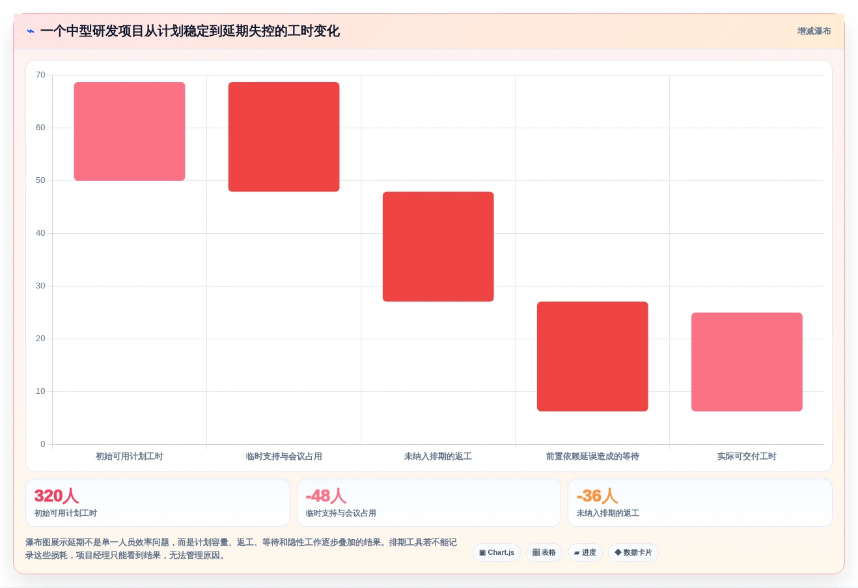Click the 前置依赖延误造成的等待 bar

coord(592,356)
